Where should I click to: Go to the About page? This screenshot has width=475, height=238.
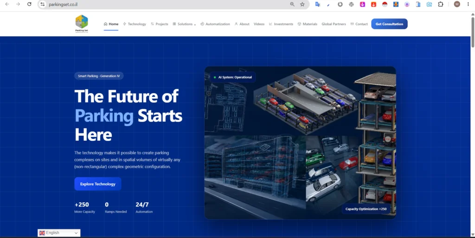click(x=242, y=24)
